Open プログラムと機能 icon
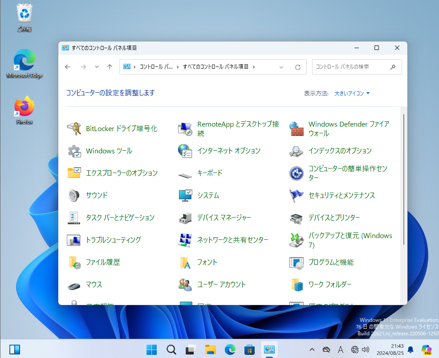This screenshot has height=358, width=439. [296, 263]
